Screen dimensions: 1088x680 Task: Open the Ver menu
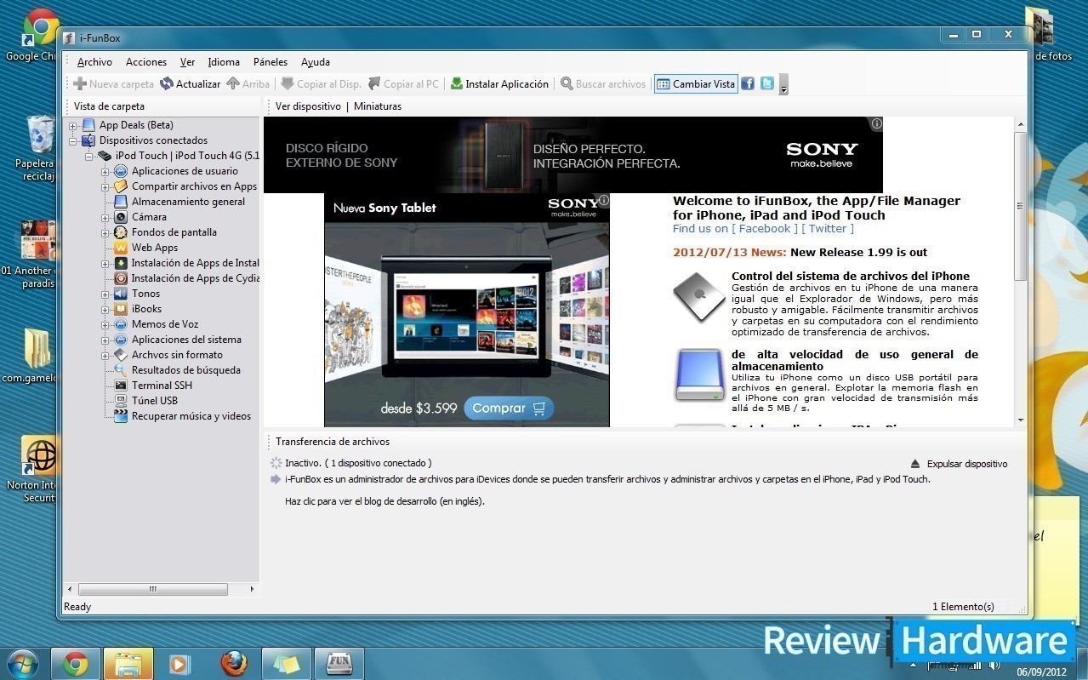click(x=187, y=62)
